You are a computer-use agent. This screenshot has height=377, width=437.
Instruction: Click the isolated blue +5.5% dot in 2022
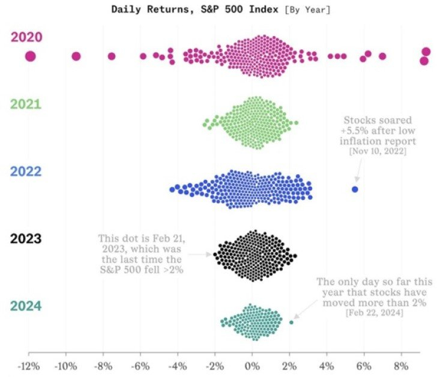[x=355, y=189]
